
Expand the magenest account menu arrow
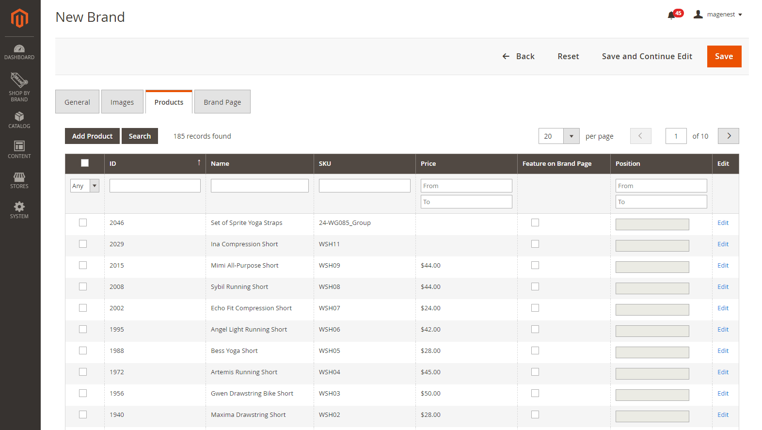[740, 15]
